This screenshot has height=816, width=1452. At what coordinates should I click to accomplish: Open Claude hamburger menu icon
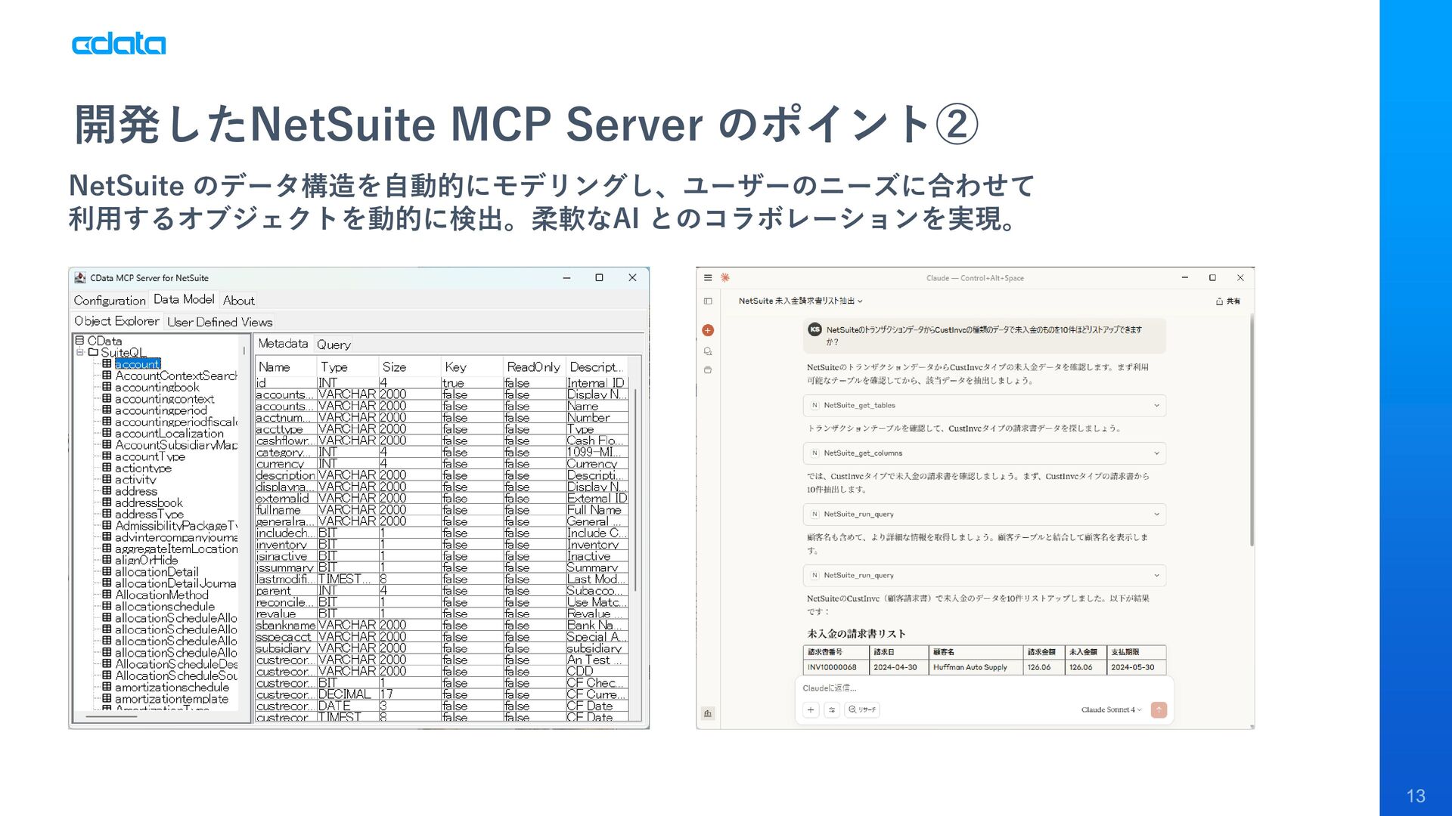point(708,278)
